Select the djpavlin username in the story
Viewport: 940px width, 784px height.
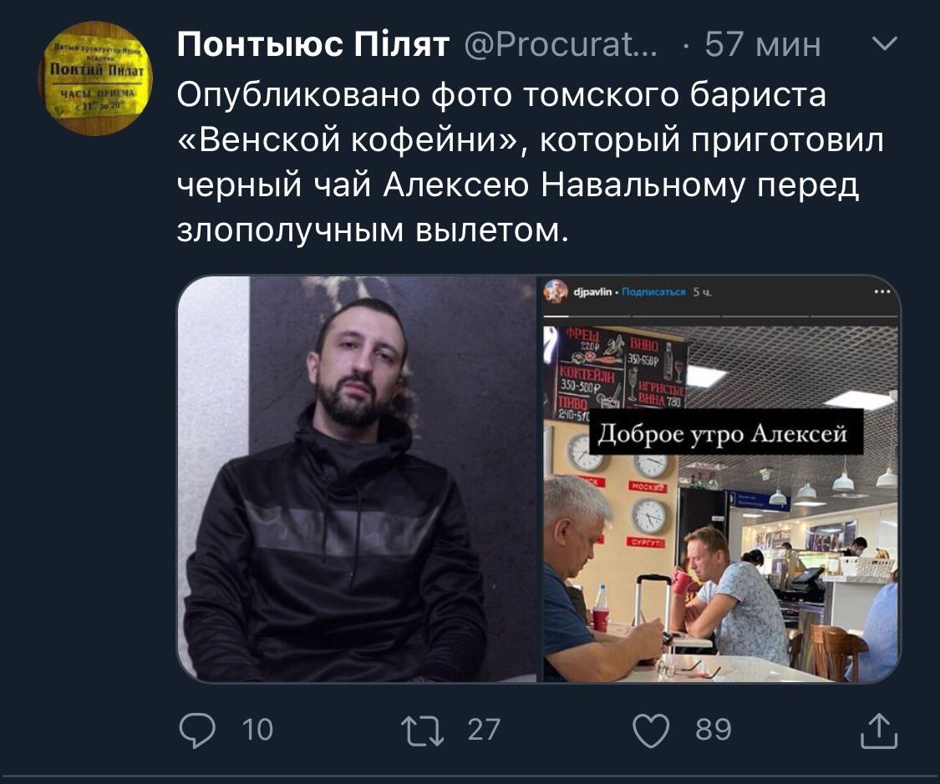pyautogui.click(x=592, y=291)
